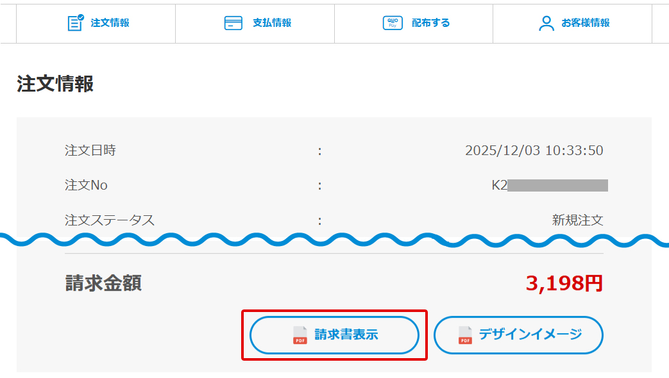The height and width of the screenshot is (378, 669).
Task: Click the QUO Pay icon in navigation
Action: (392, 23)
